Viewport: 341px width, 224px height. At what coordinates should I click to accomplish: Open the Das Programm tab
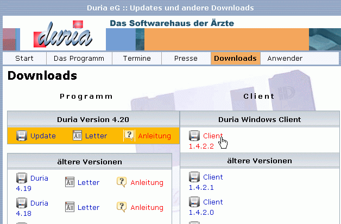click(x=79, y=59)
